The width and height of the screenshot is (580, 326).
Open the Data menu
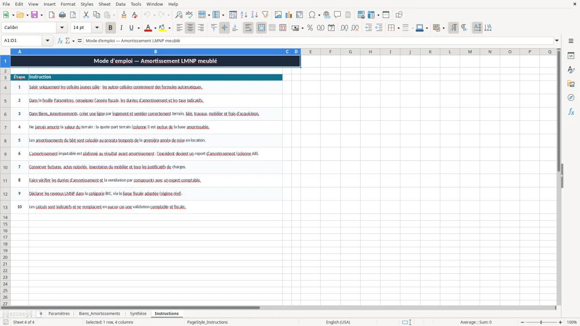tap(120, 4)
